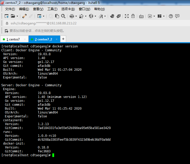Click the globe encoding icon
The width and height of the screenshot is (190, 164).
(91, 16)
